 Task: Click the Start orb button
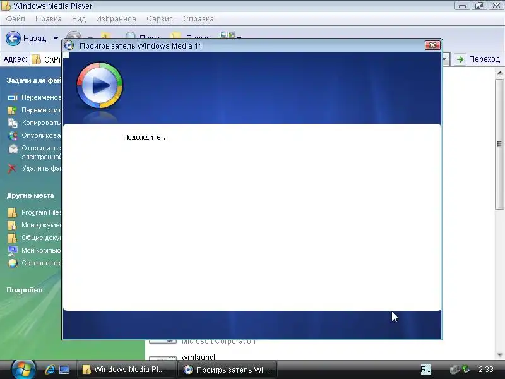coord(23,370)
